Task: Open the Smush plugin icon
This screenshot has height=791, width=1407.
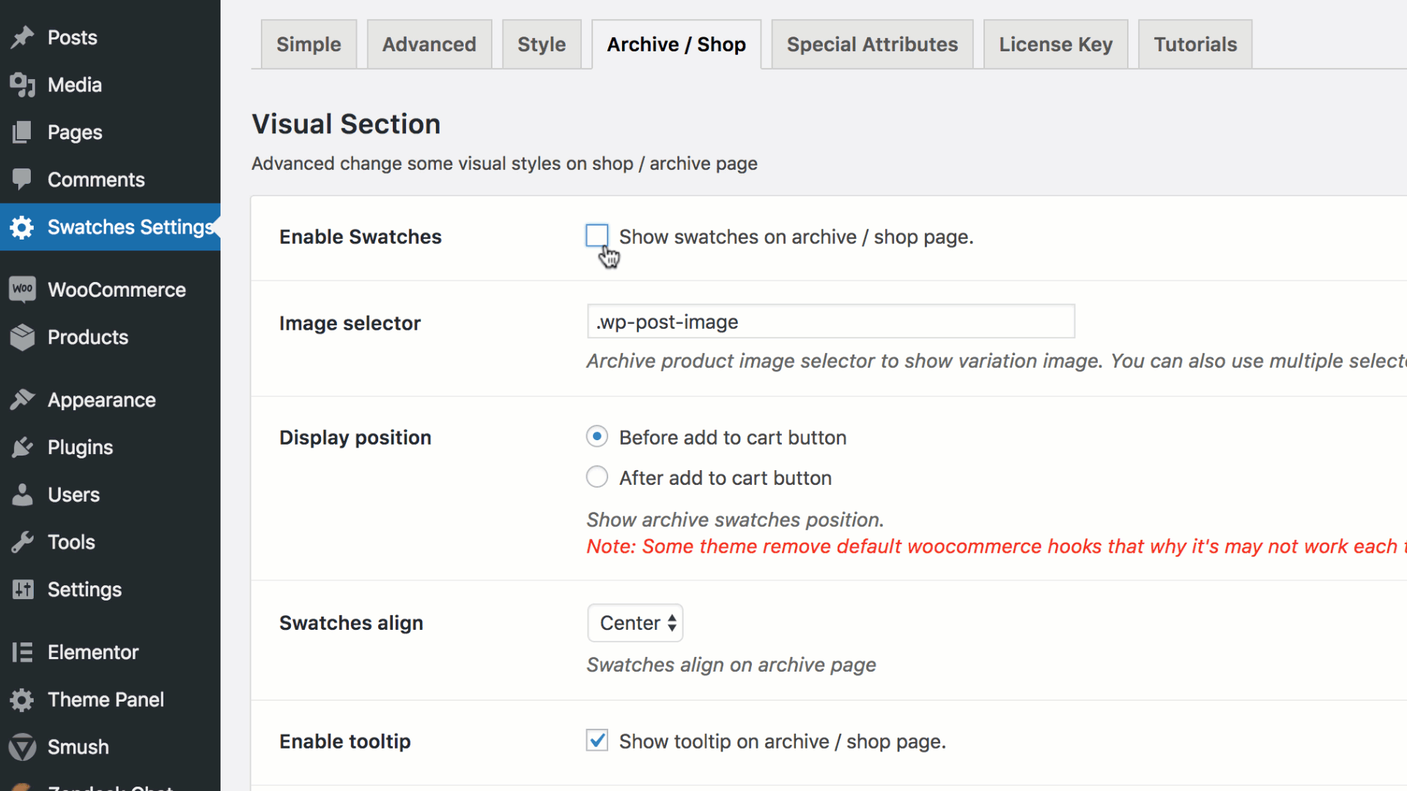Action: (23, 747)
